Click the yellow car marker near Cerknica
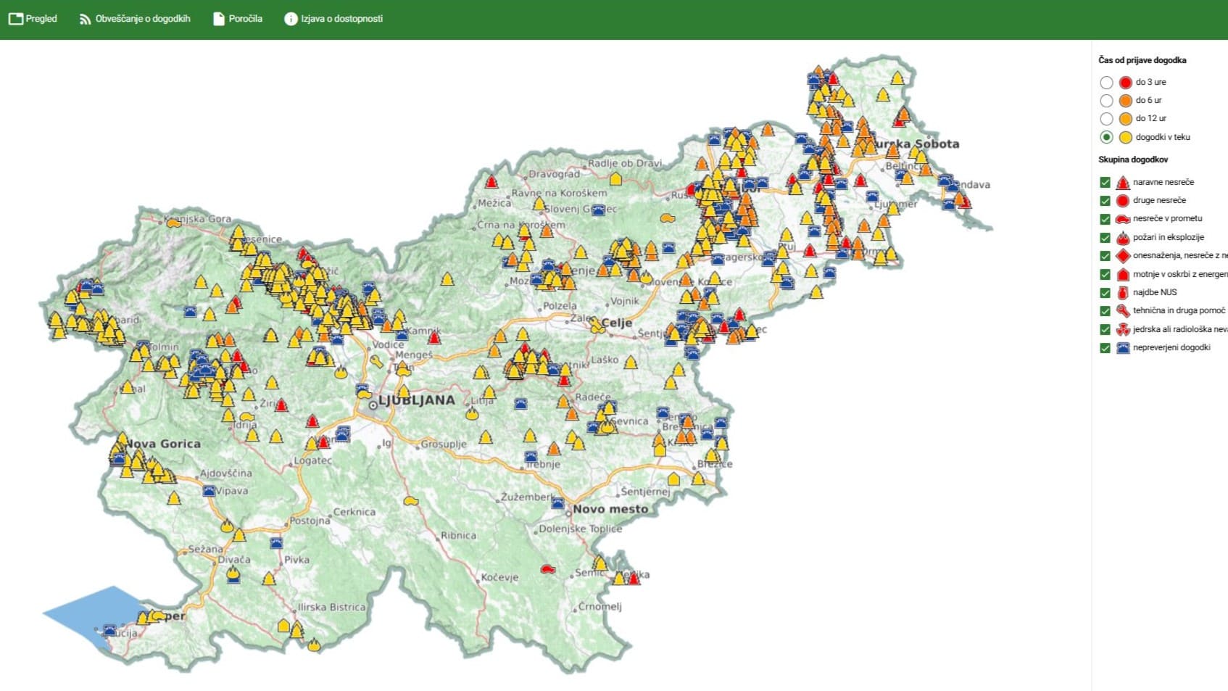Screen dimensions: 1228x691 click(x=411, y=501)
